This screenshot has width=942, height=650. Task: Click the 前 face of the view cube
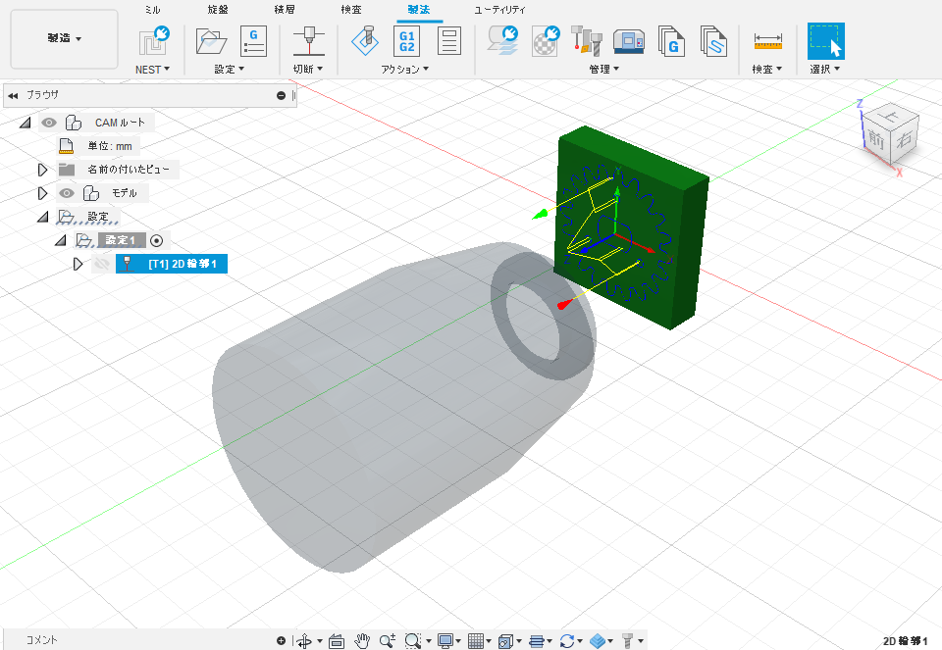click(875, 140)
